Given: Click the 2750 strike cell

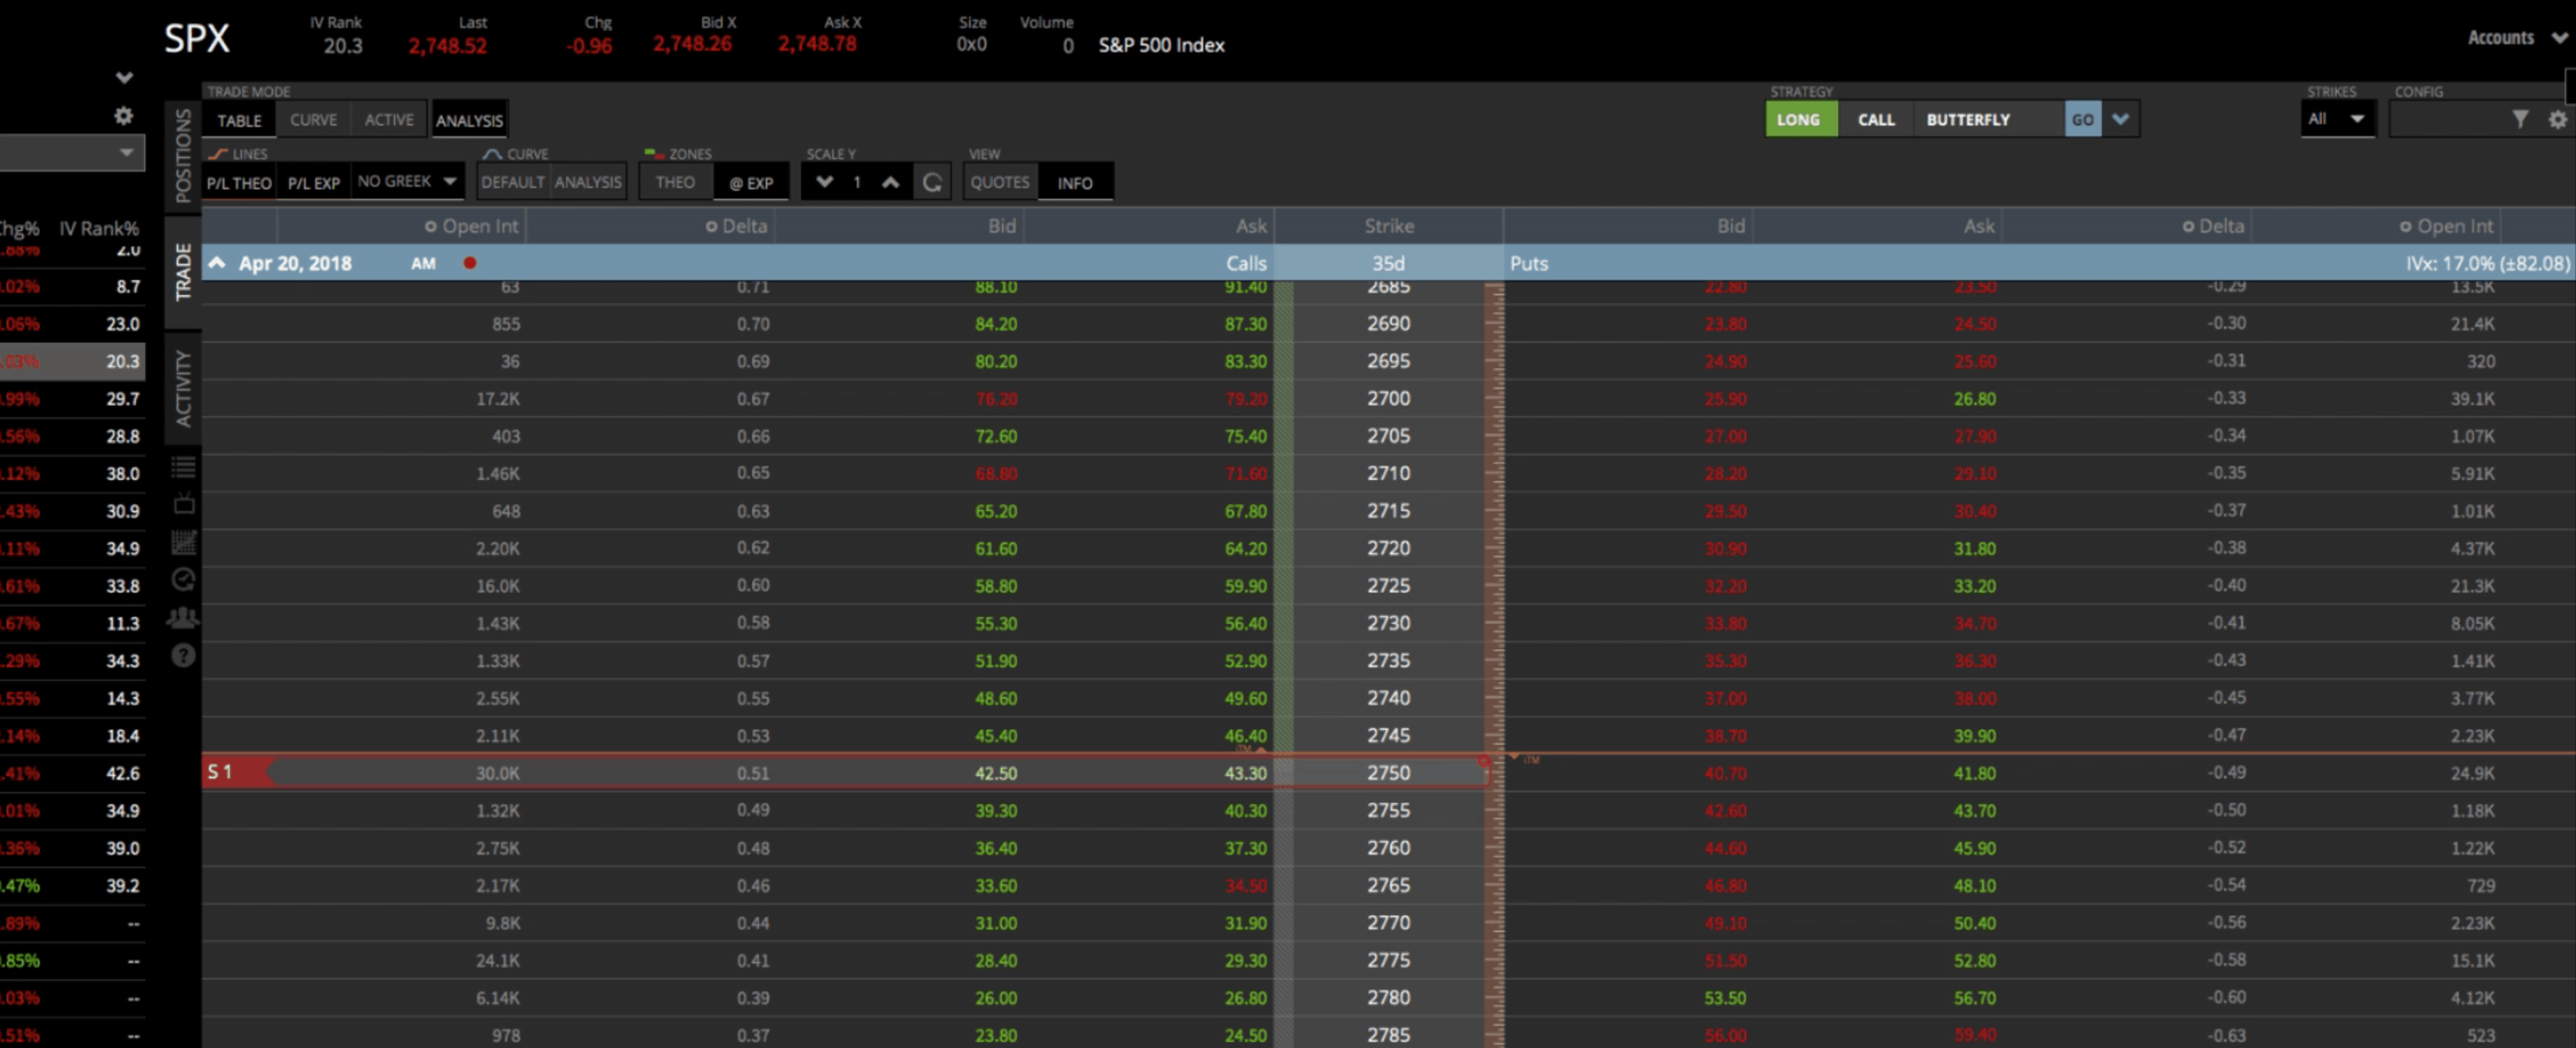Looking at the screenshot, I should pos(1389,772).
